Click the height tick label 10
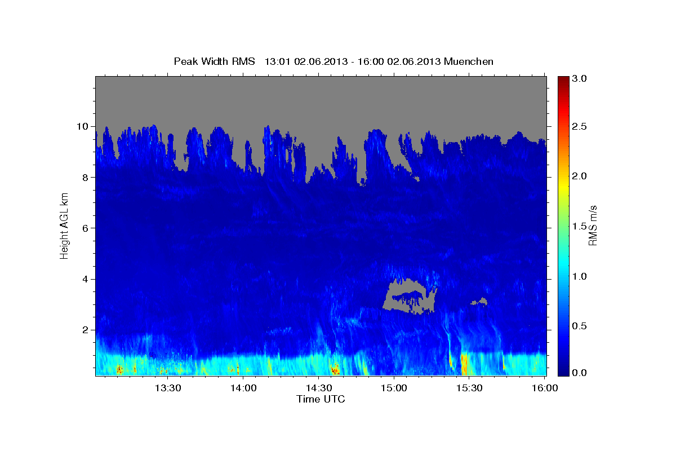676x451 pixels. point(83,126)
